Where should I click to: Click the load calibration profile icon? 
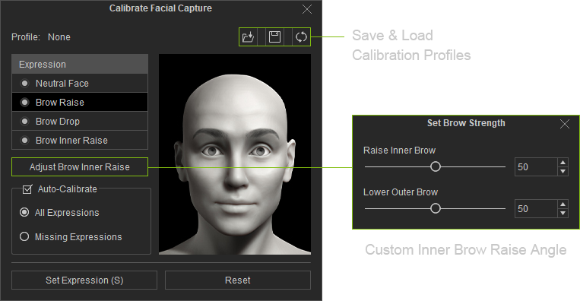[248, 37]
